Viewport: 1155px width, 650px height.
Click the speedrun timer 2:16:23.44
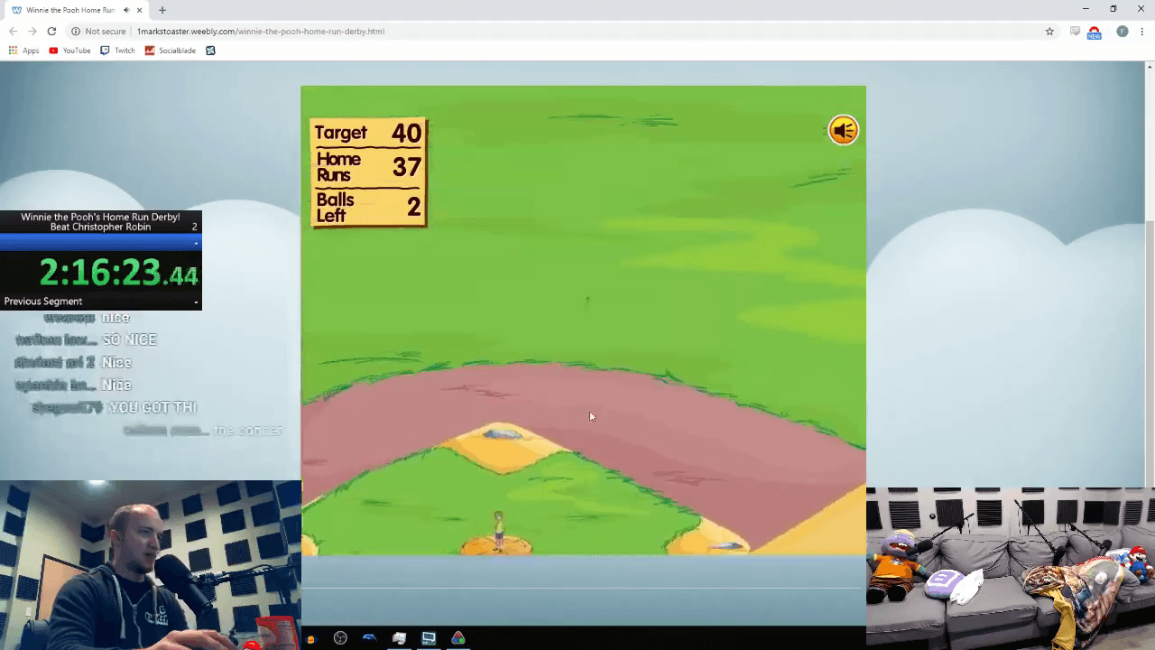point(118,272)
